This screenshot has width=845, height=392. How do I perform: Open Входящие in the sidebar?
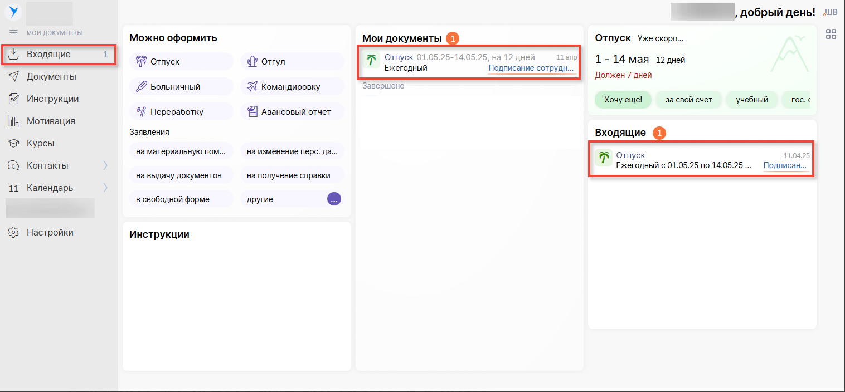48,55
